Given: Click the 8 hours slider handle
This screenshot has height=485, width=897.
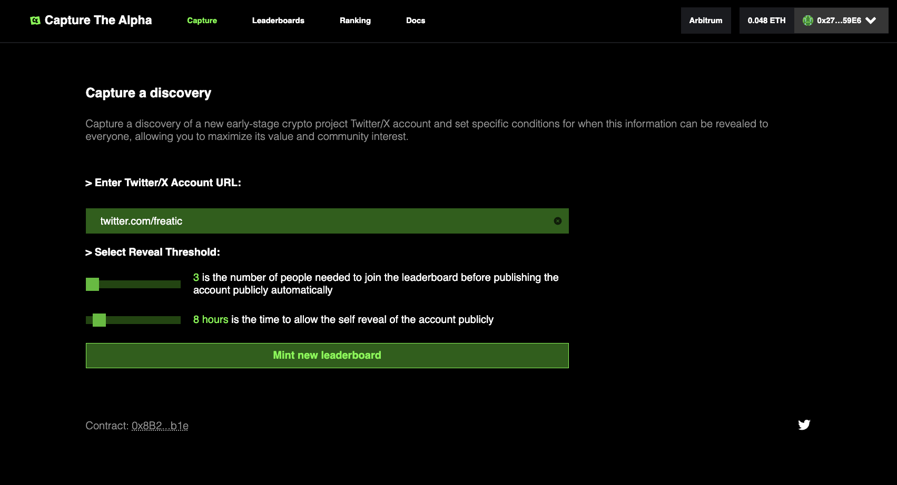Looking at the screenshot, I should coord(99,320).
